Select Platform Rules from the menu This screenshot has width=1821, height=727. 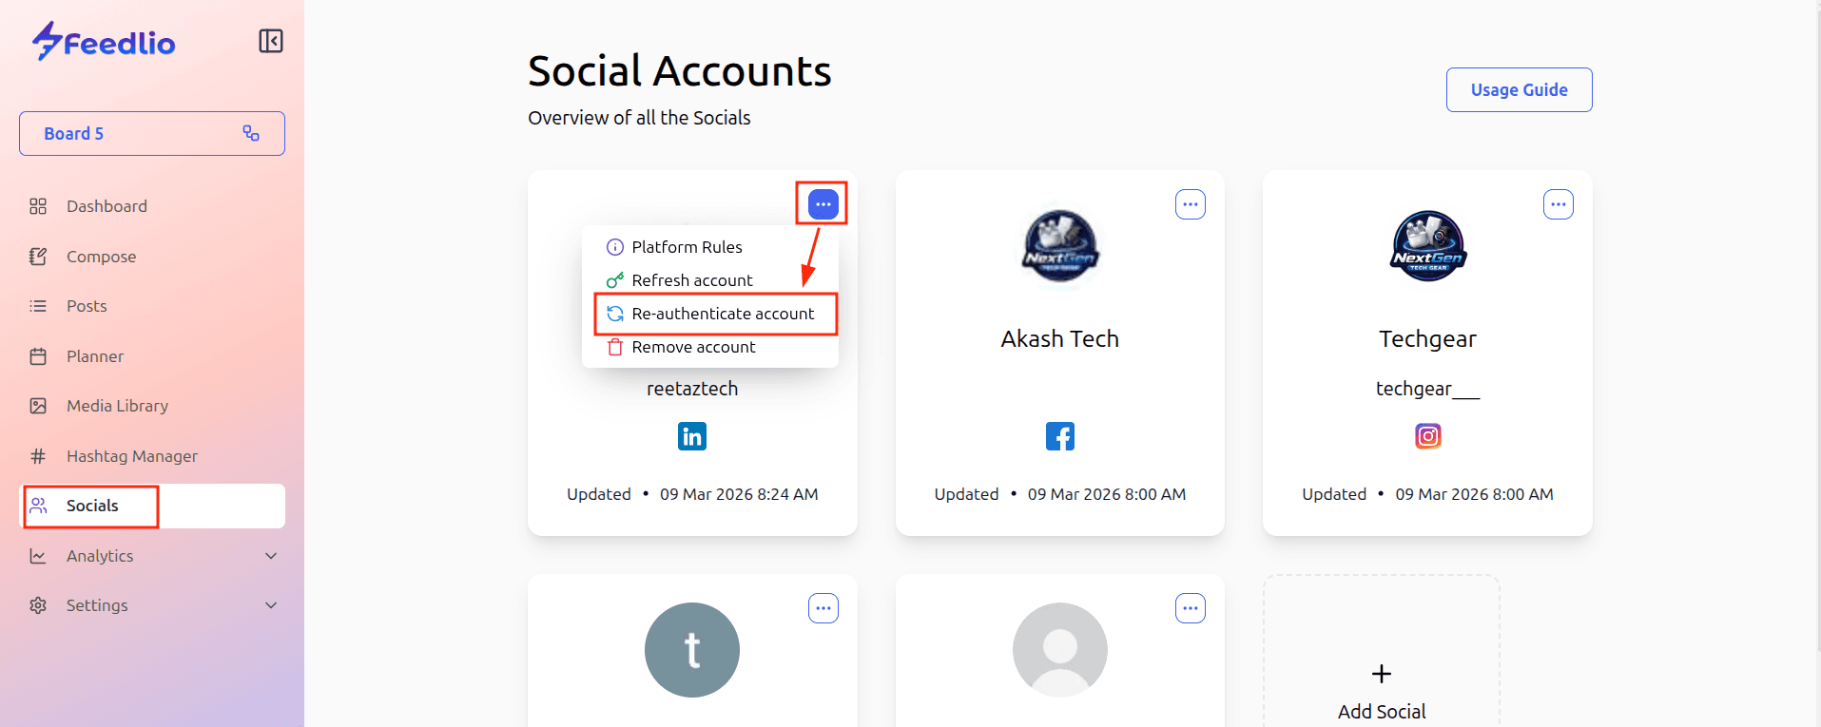pyautogui.click(x=687, y=247)
